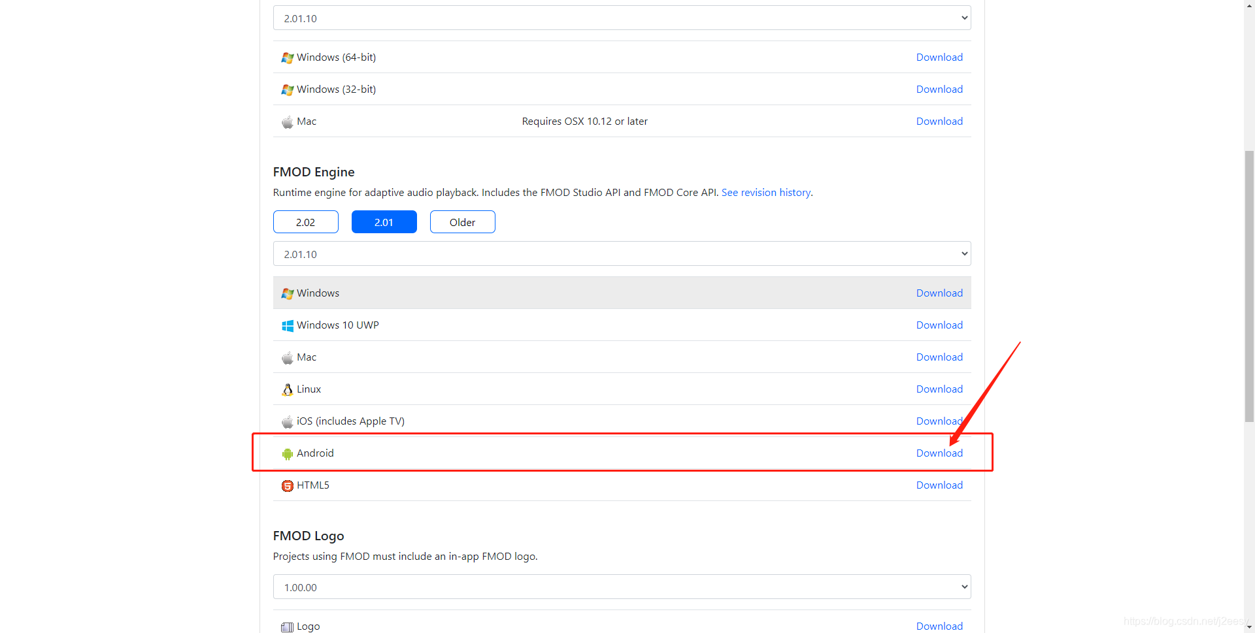Download FMOD Engine for Windows
The height and width of the screenshot is (633, 1255).
point(939,293)
